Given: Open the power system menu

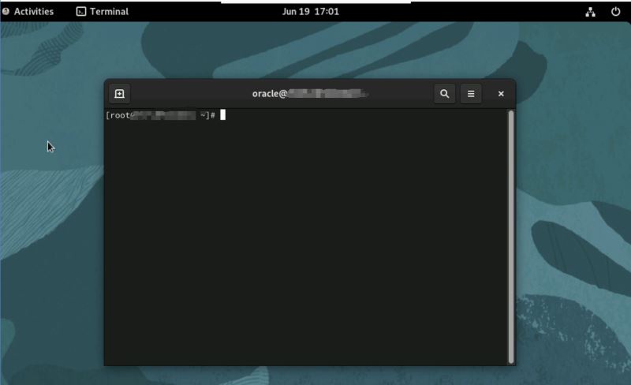Looking at the screenshot, I should coord(616,12).
